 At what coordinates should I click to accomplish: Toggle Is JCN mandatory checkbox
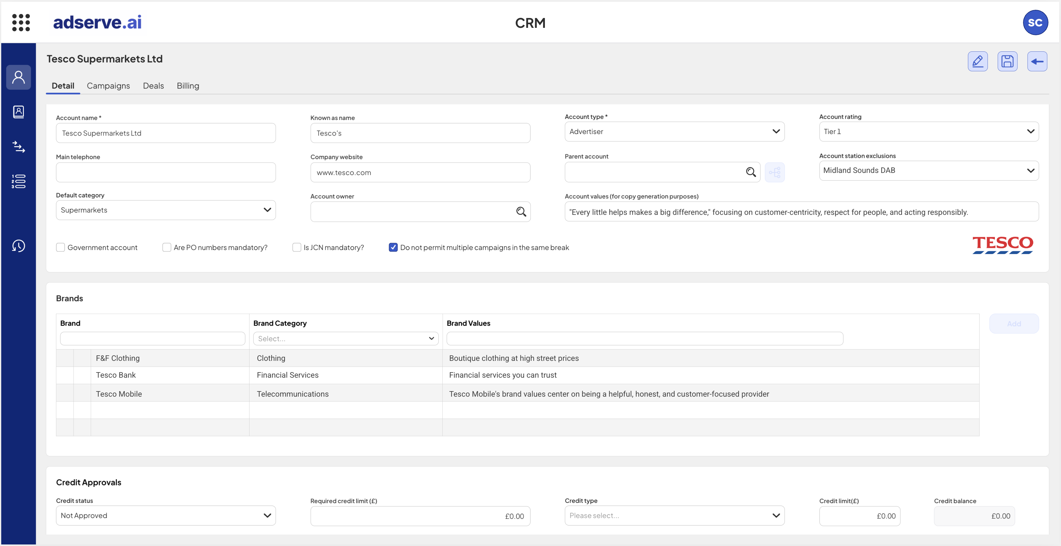click(x=297, y=247)
